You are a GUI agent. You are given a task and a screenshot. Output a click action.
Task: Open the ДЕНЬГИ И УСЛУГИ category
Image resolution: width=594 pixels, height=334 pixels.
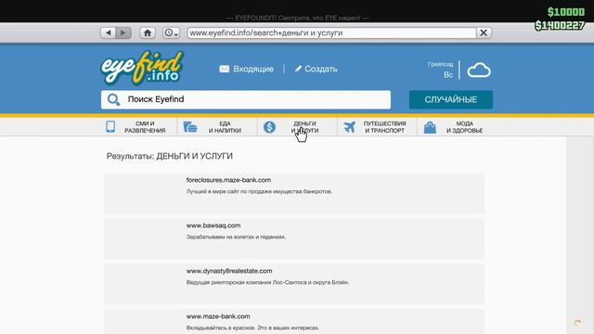click(305, 127)
